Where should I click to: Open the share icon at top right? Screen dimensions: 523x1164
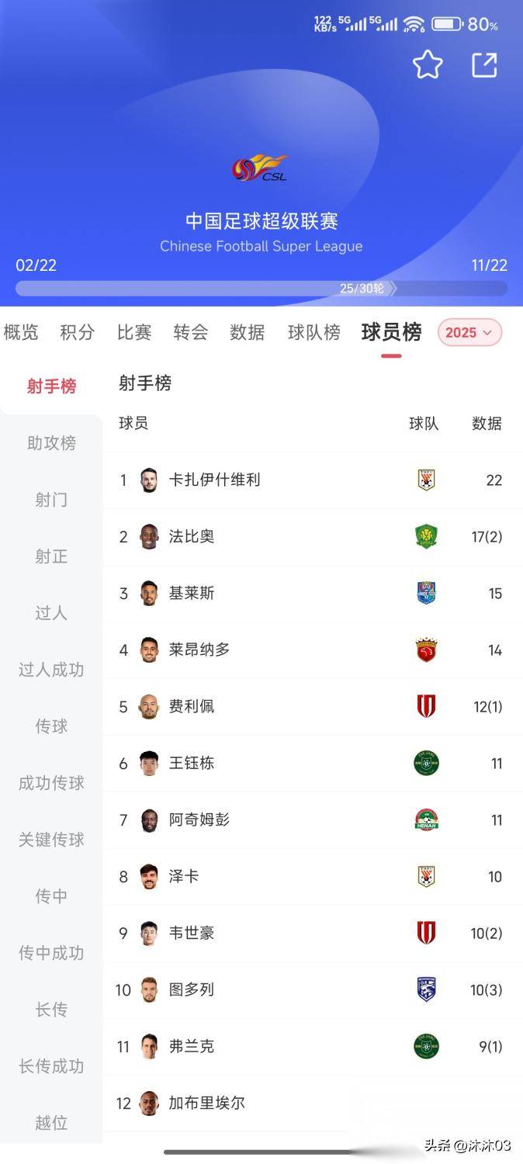485,65
